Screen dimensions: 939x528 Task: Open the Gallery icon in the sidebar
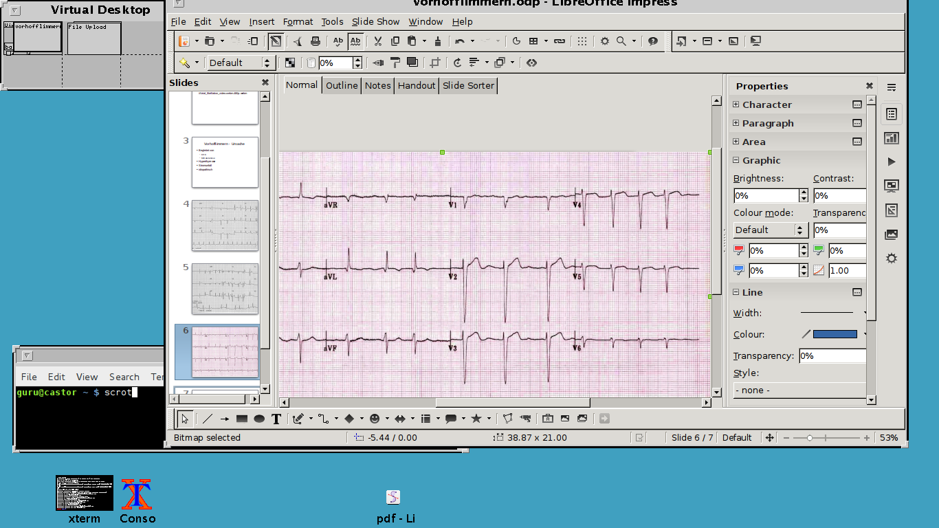(892, 234)
